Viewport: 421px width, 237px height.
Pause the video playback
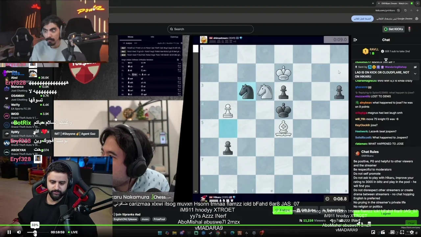9,232
